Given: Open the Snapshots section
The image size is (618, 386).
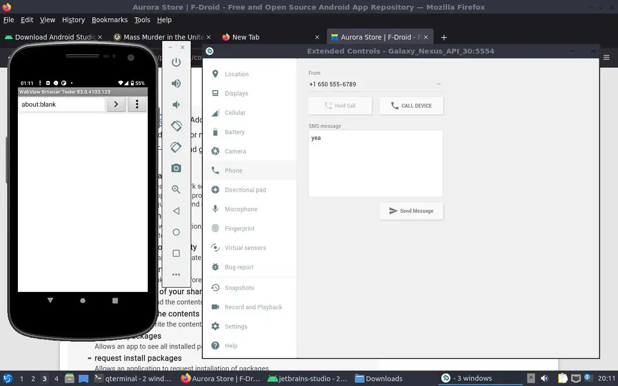Looking at the screenshot, I should coord(249,288).
